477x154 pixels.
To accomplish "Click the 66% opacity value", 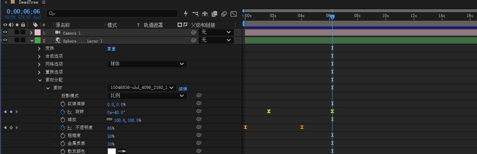I will (111, 128).
